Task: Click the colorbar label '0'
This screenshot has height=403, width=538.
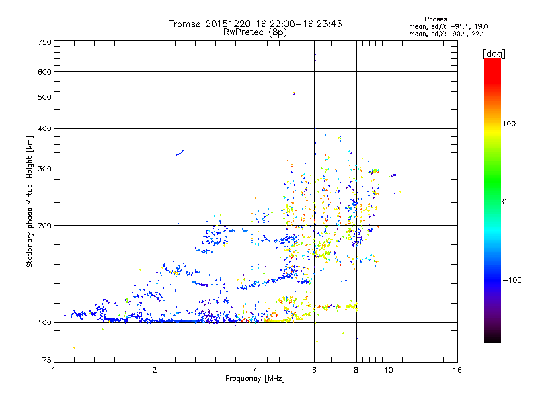Action: [504, 202]
